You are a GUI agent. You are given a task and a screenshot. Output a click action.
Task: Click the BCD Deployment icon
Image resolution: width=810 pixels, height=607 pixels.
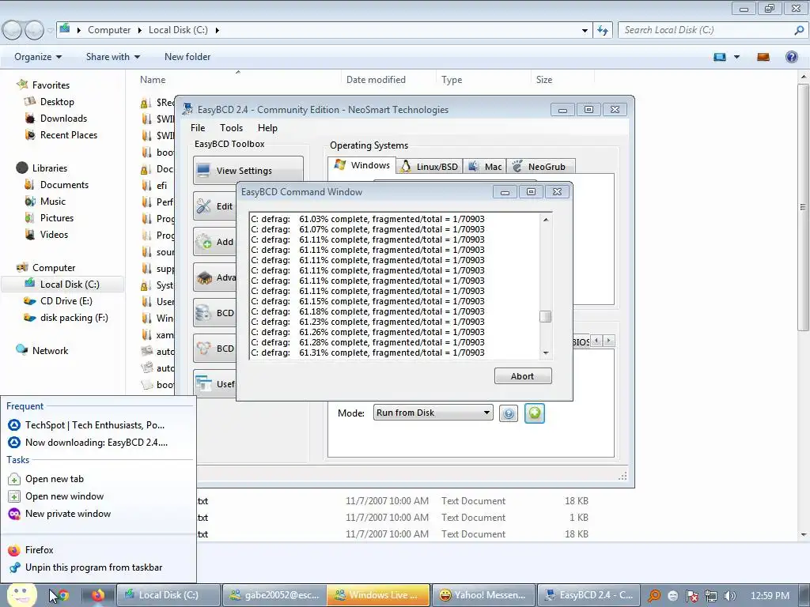tap(203, 349)
